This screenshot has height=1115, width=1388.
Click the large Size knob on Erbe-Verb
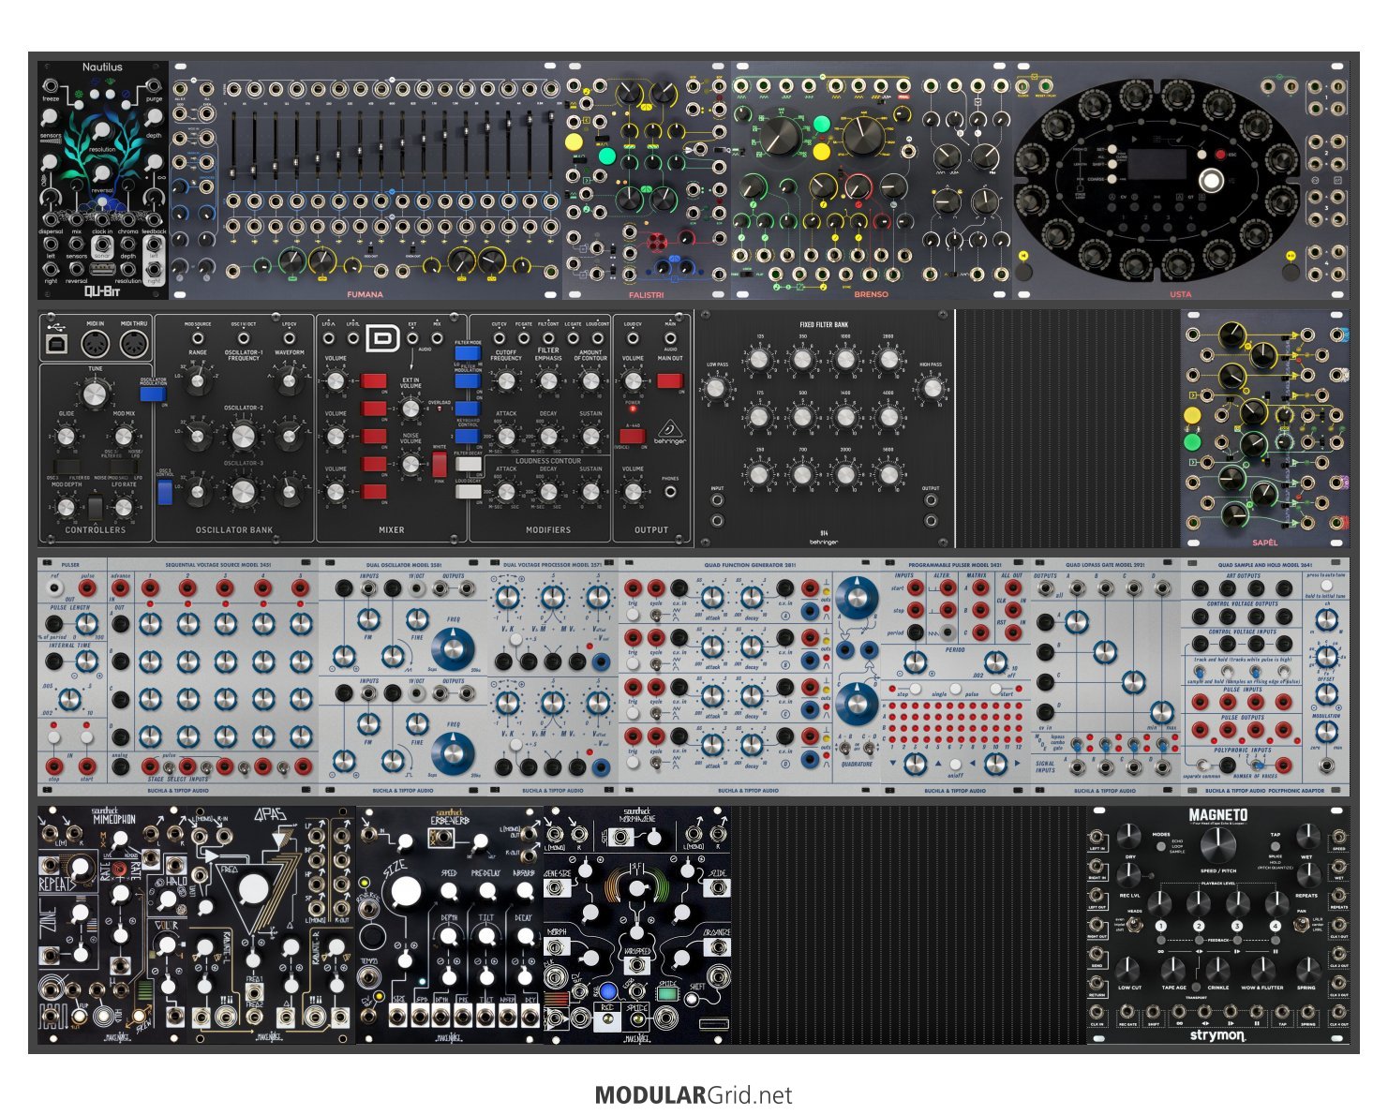(x=406, y=891)
